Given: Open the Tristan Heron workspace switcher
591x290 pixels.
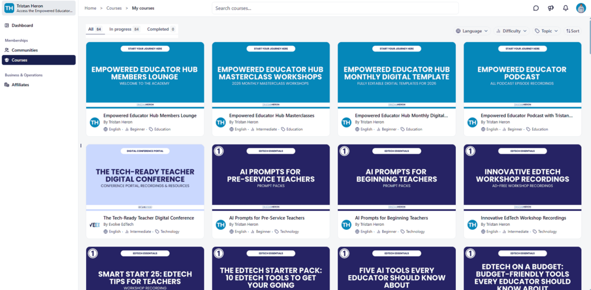Looking at the screenshot, I should 39,8.
